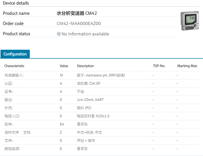
Task: Click the Marking Mat. column header
Action: pyautogui.click(x=187, y=66)
